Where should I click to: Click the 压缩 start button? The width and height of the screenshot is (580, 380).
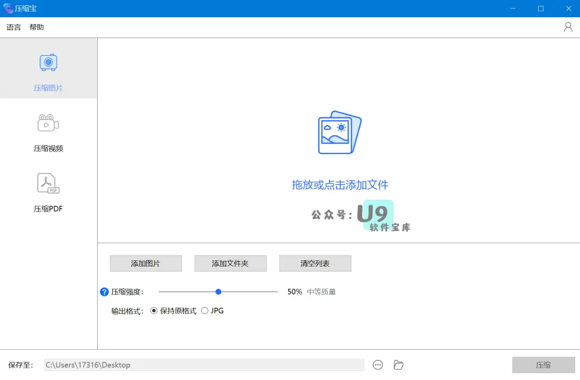click(543, 365)
